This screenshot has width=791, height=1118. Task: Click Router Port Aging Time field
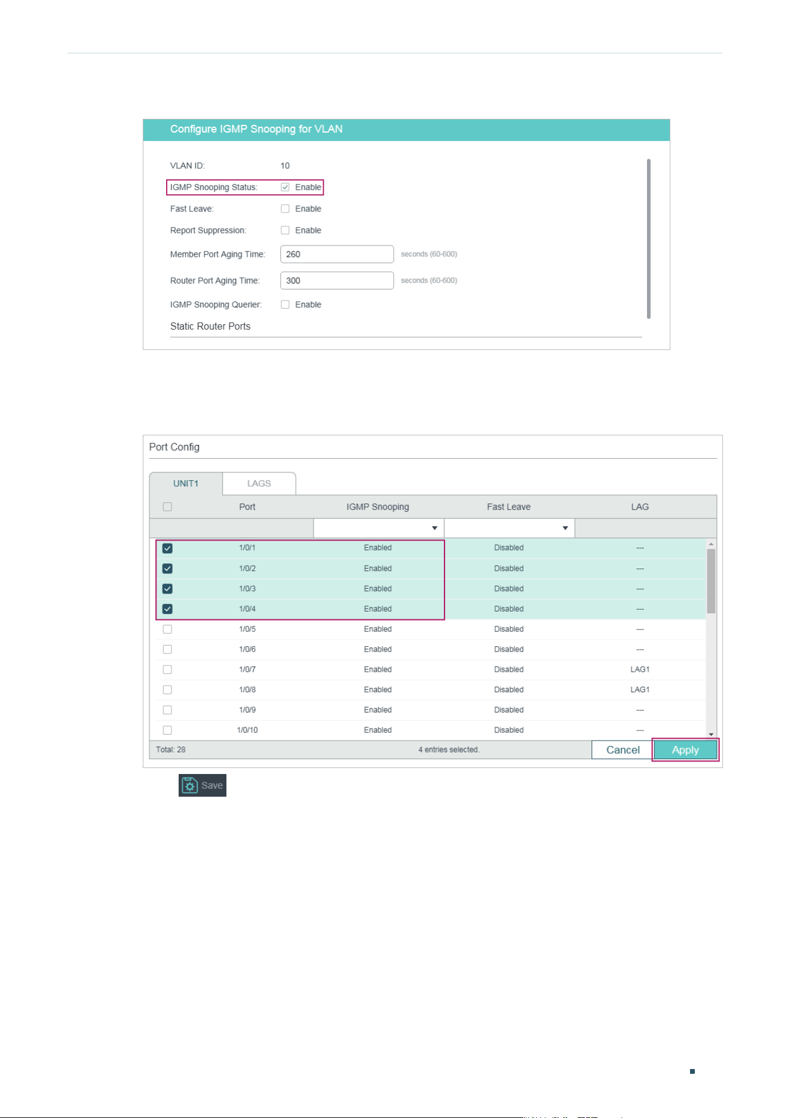pyautogui.click(x=337, y=280)
